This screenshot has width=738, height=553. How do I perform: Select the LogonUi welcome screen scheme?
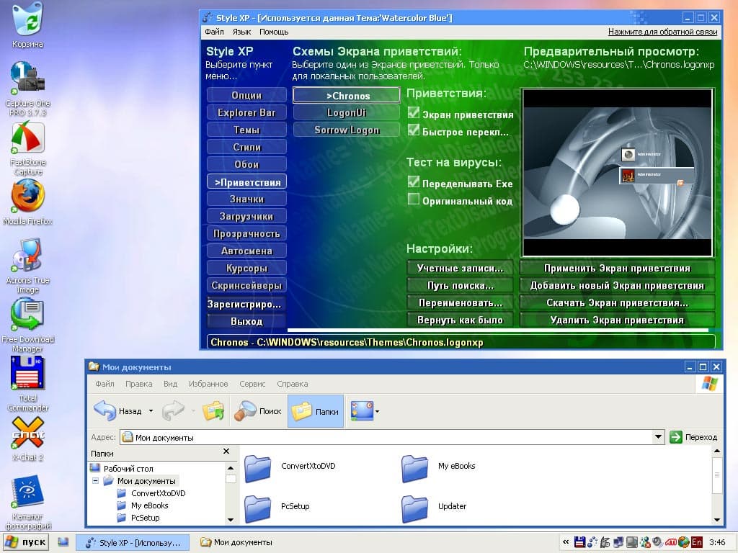pyautogui.click(x=347, y=112)
